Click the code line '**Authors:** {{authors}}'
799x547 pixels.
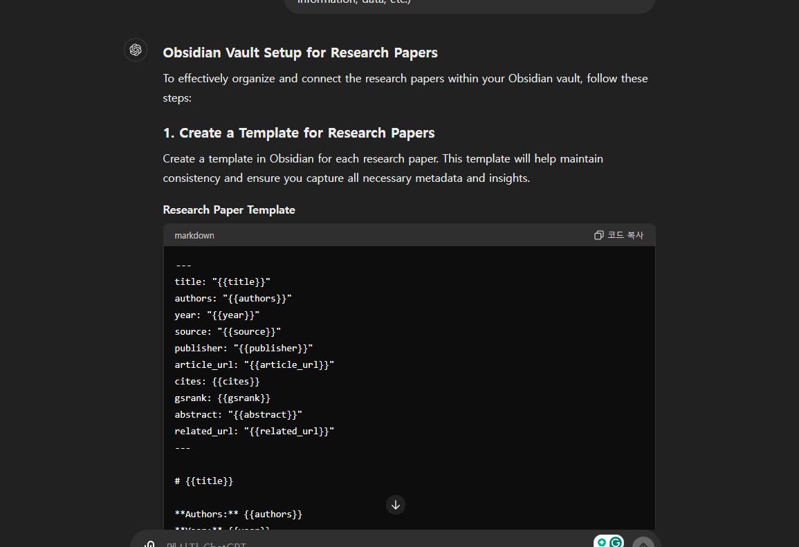[x=239, y=514]
